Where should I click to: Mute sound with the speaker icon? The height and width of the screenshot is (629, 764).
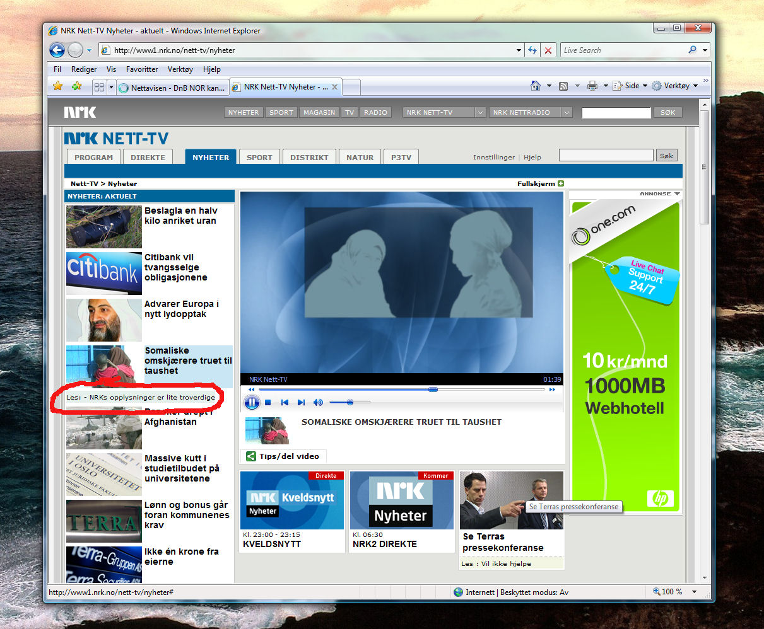tap(318, 402)
